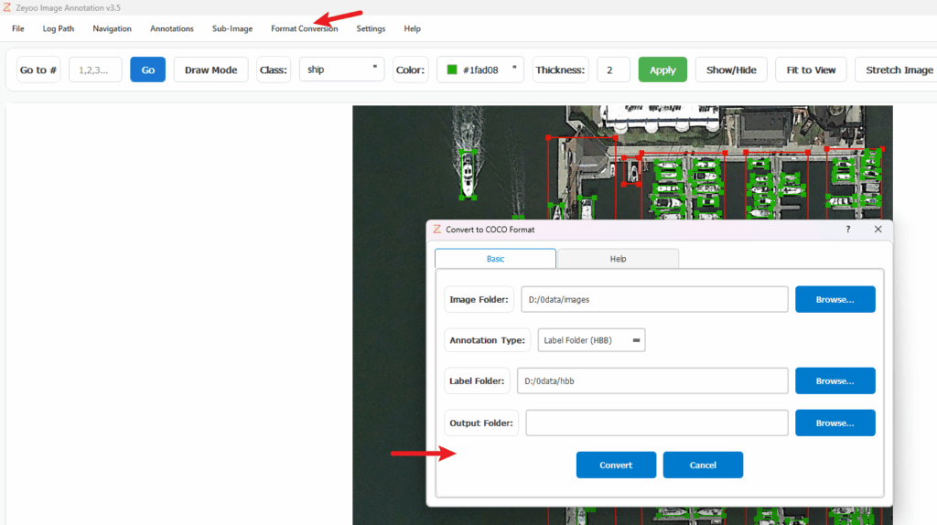Click the Thickness: label
Image resolution: width=937 pixels, height=525 pixels.
[x=560, y=70]
